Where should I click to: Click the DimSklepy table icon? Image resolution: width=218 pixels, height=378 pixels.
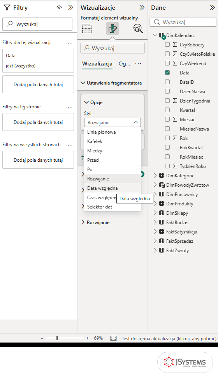point(162,213)
